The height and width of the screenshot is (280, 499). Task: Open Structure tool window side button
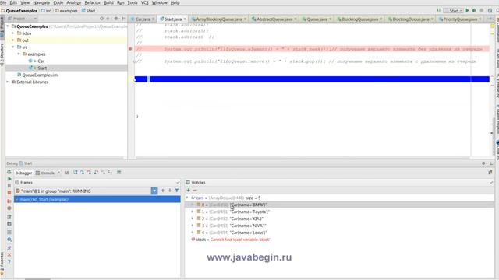click(2, 55)
